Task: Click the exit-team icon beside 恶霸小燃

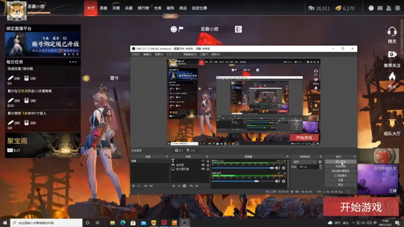Action: tap(238, 29)
